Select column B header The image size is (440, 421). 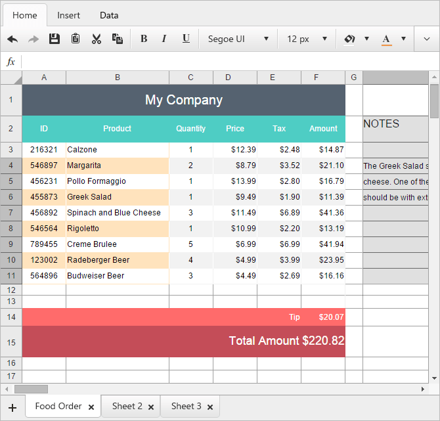point(118,78)
